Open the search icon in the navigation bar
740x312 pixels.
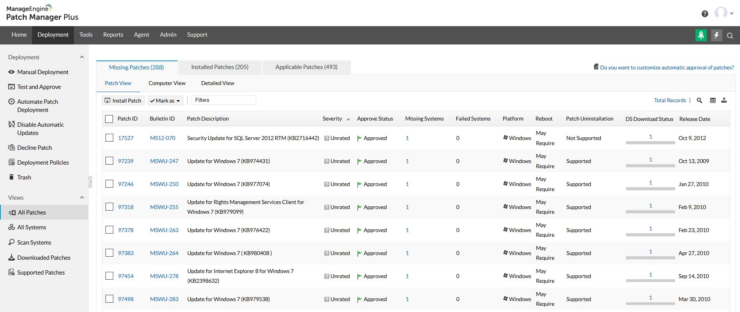[730, 36]
